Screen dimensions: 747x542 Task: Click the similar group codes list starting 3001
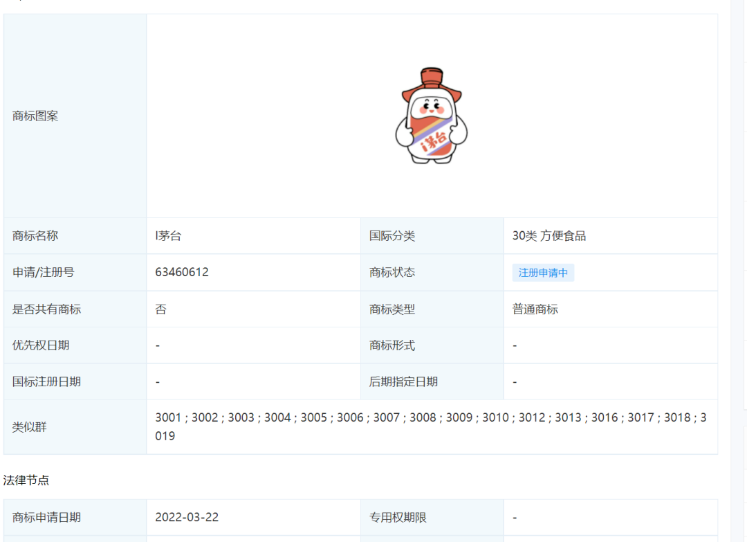tap(431, 426)
